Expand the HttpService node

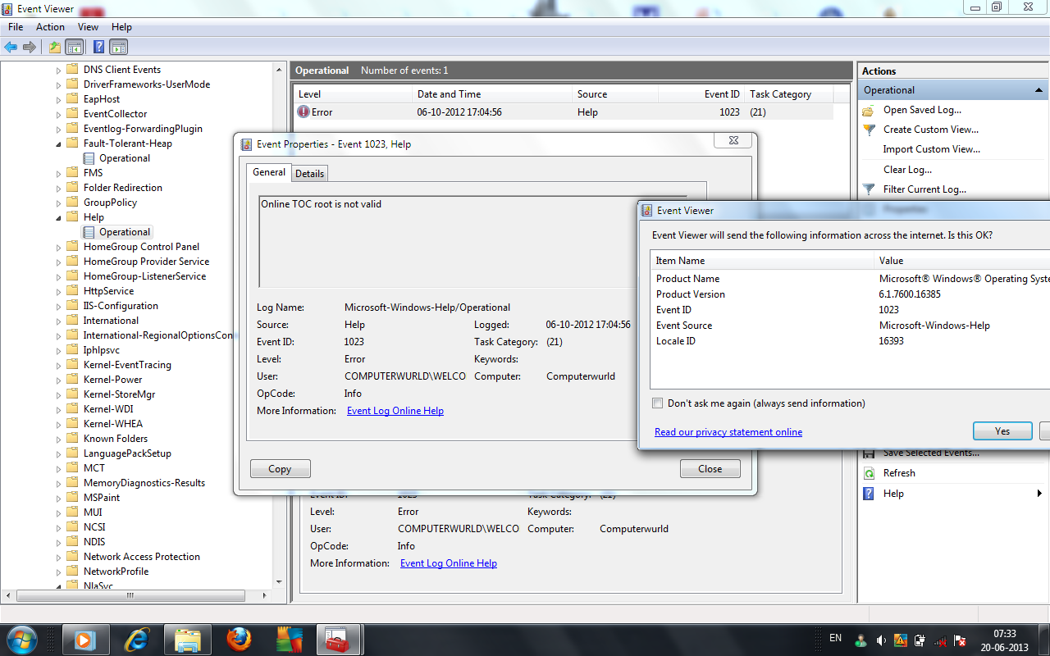(x=59, y=291)
